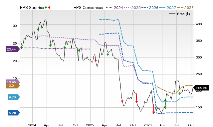Select green surprise arrow in late October 2024

point(79,51)
